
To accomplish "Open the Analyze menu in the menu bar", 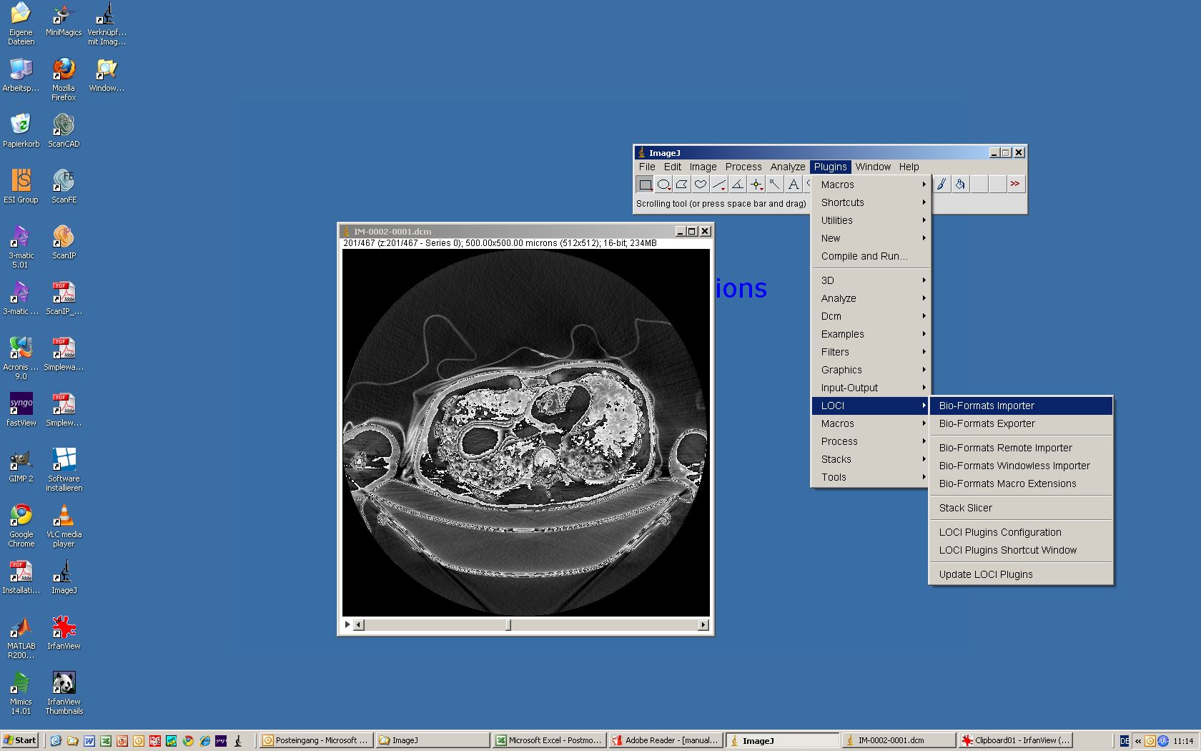I will [x=787, y=167].
